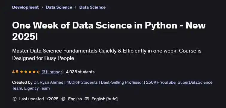Screen dimensions: 226x108
Task: Click the English [Auto] captions label
Action: (x=105, y=99)
